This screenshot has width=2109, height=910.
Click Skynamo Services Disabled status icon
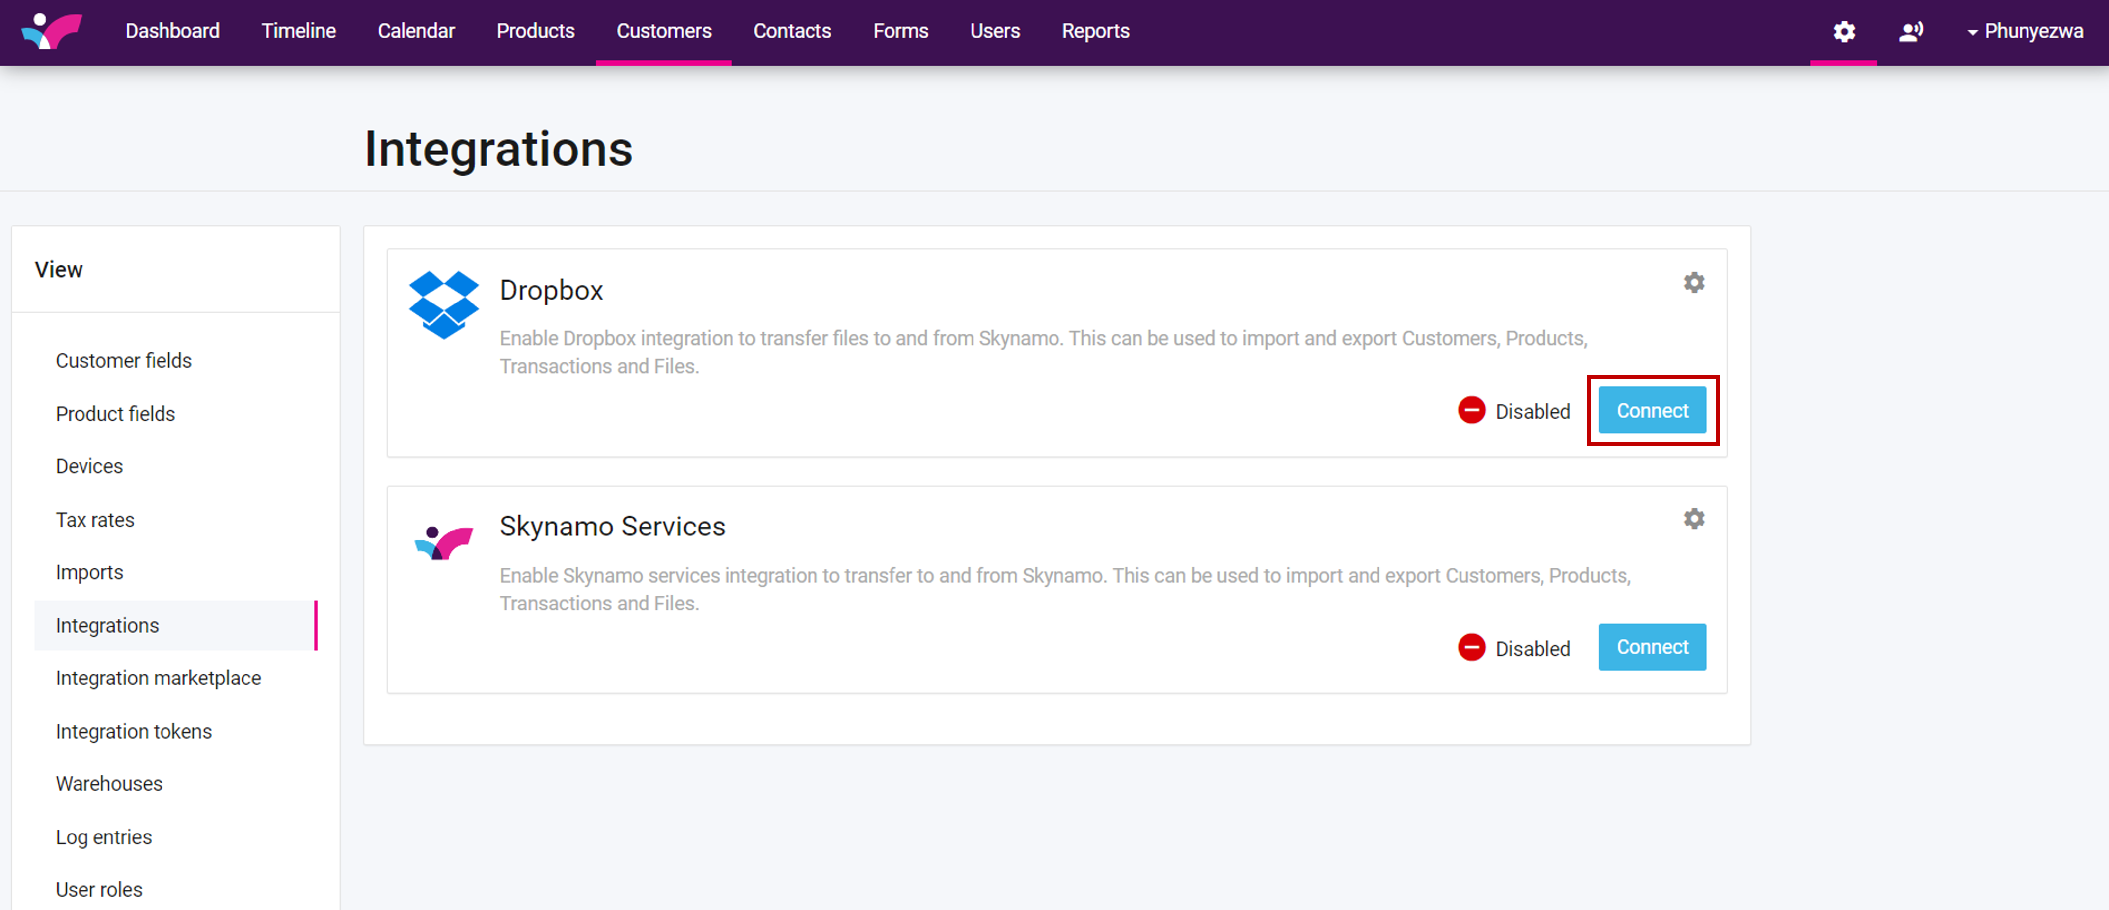[1471, 647]
